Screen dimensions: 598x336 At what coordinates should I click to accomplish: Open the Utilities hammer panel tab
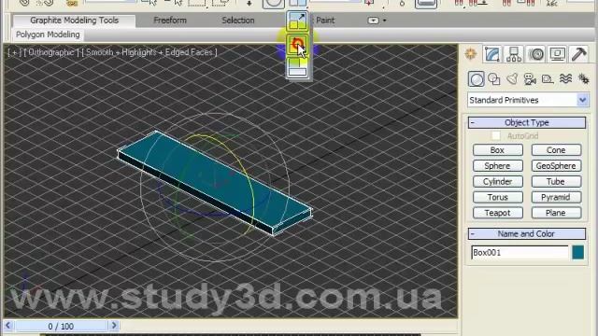click(579, 54)
